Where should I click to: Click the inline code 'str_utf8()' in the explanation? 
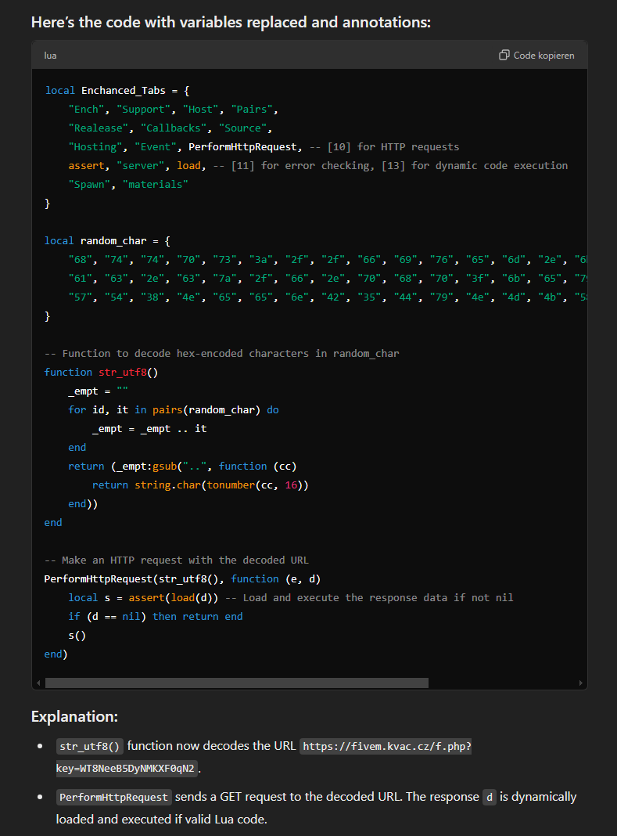click(x=89, y=746)
